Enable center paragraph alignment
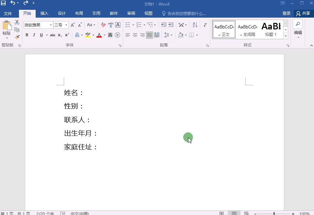Viewport: 314px width, 215px height. [135, 35]
